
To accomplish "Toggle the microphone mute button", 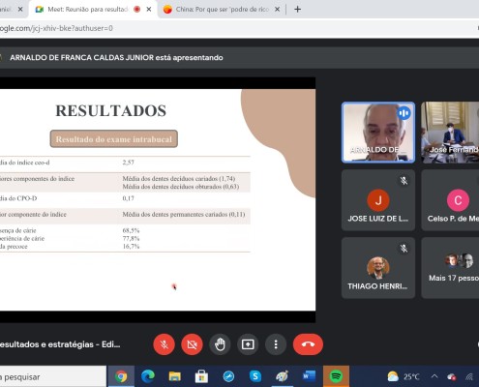I will [x=165, y=344].
